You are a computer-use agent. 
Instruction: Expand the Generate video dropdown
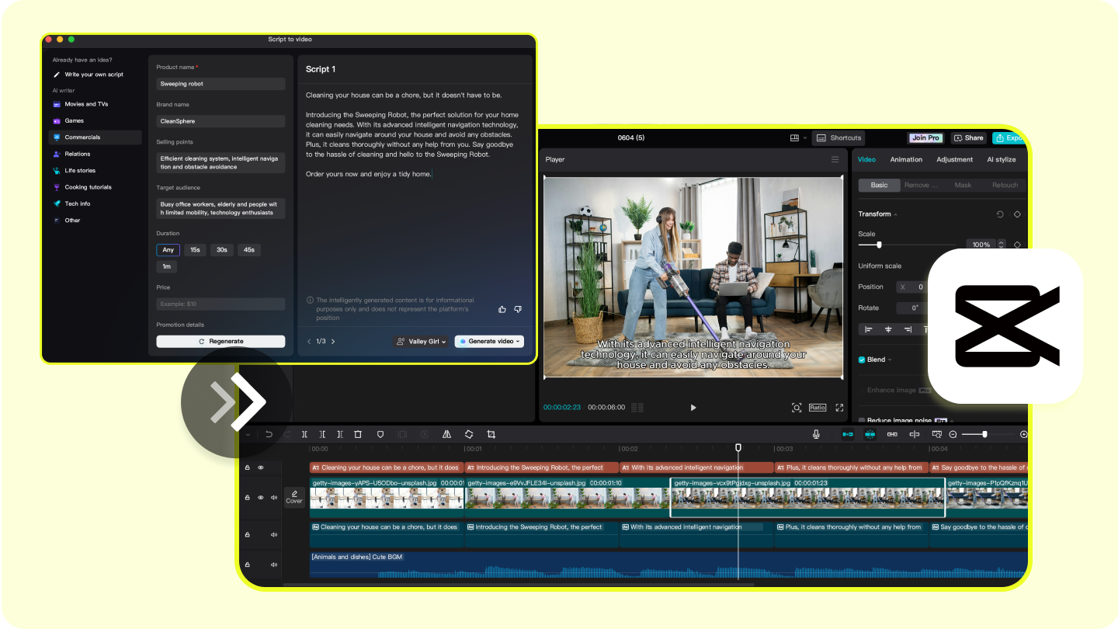click(519, 342)
